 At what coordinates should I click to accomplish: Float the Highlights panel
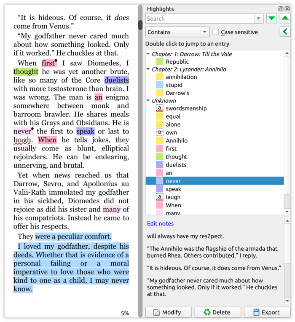(281, 8)
